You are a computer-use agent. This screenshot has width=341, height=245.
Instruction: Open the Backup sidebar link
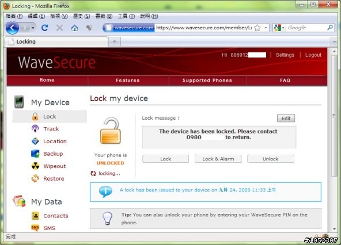[x=53, y=154]
